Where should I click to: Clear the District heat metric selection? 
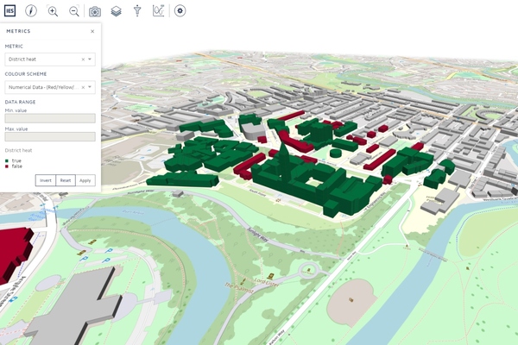(83, 60)
